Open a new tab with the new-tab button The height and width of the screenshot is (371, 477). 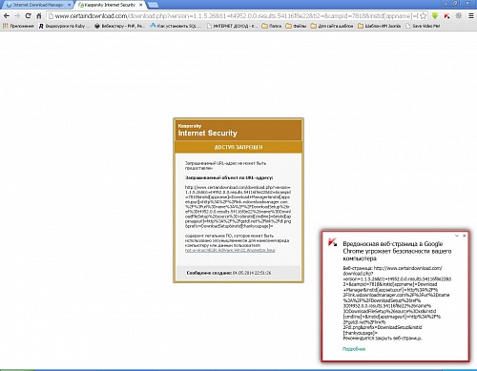tap(154, 5)
